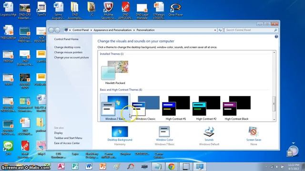Select the DND APPLICAN PDF desktop icon
Screen dimensions: 305x171
(x=125, y=10)
